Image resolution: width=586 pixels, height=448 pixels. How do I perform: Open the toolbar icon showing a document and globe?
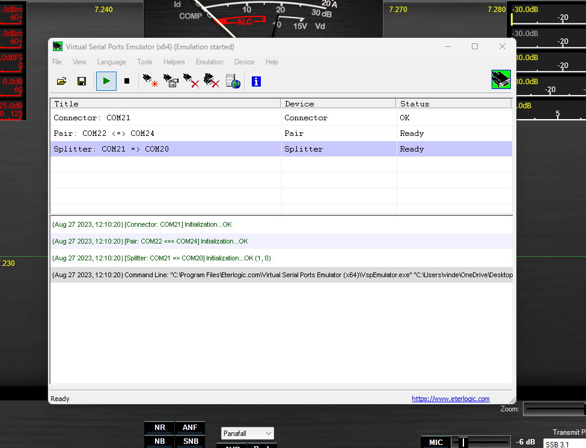[233, 81]
